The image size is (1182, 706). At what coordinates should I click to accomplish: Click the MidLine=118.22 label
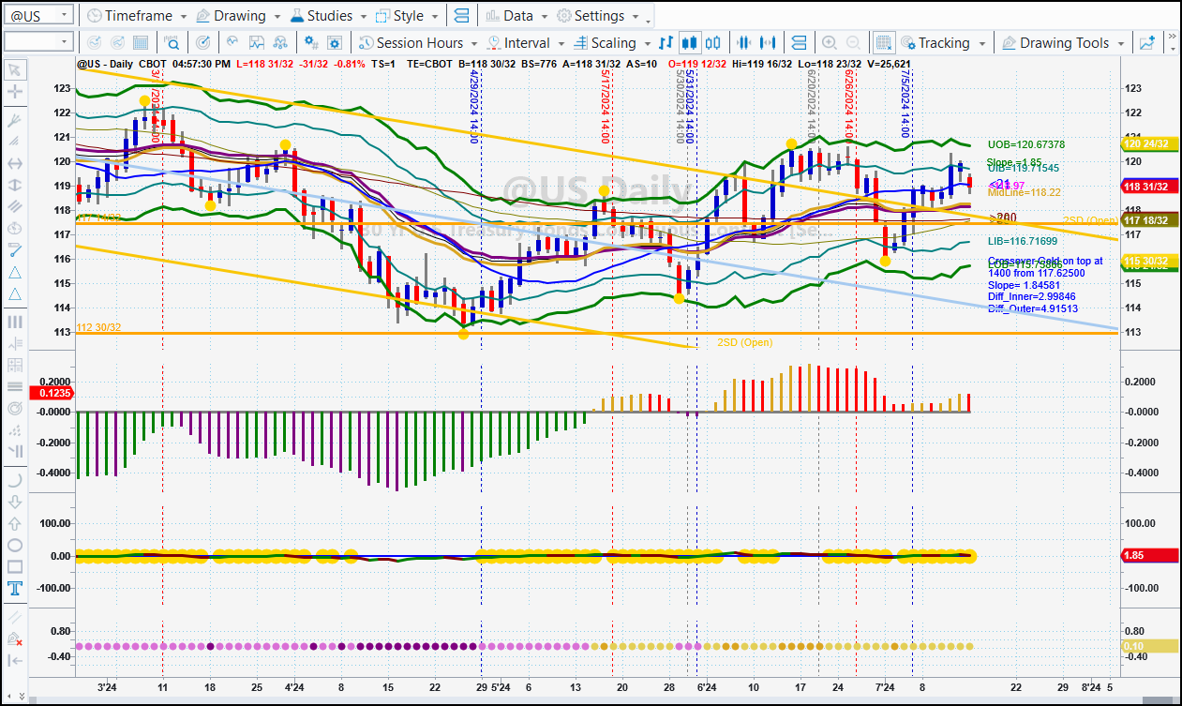point(1025,192)
